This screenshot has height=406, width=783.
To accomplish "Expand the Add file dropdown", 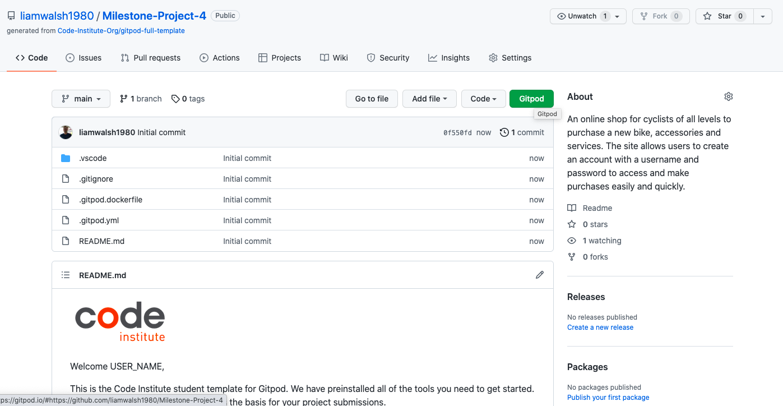I will coord(430,99).
